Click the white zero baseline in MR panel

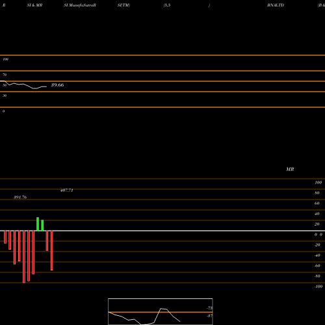[x=162, y=231]
